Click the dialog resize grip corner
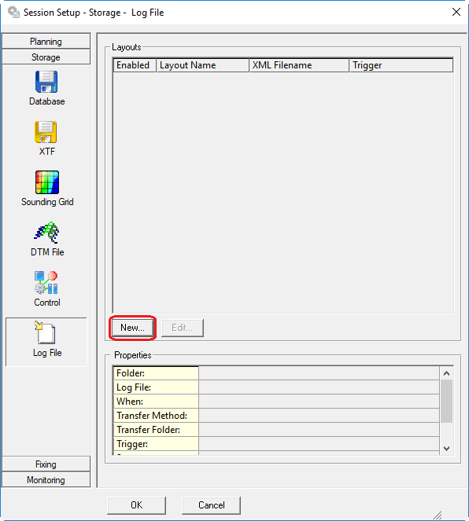This screenshot has height=521, width=469. [x=437, y=515]
